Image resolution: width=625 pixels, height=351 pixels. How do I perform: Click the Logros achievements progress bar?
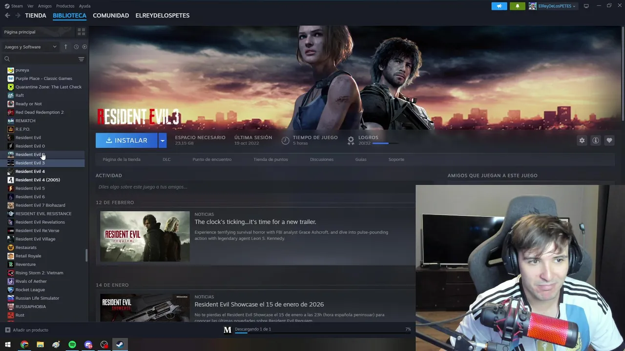[x=385, y=143]
